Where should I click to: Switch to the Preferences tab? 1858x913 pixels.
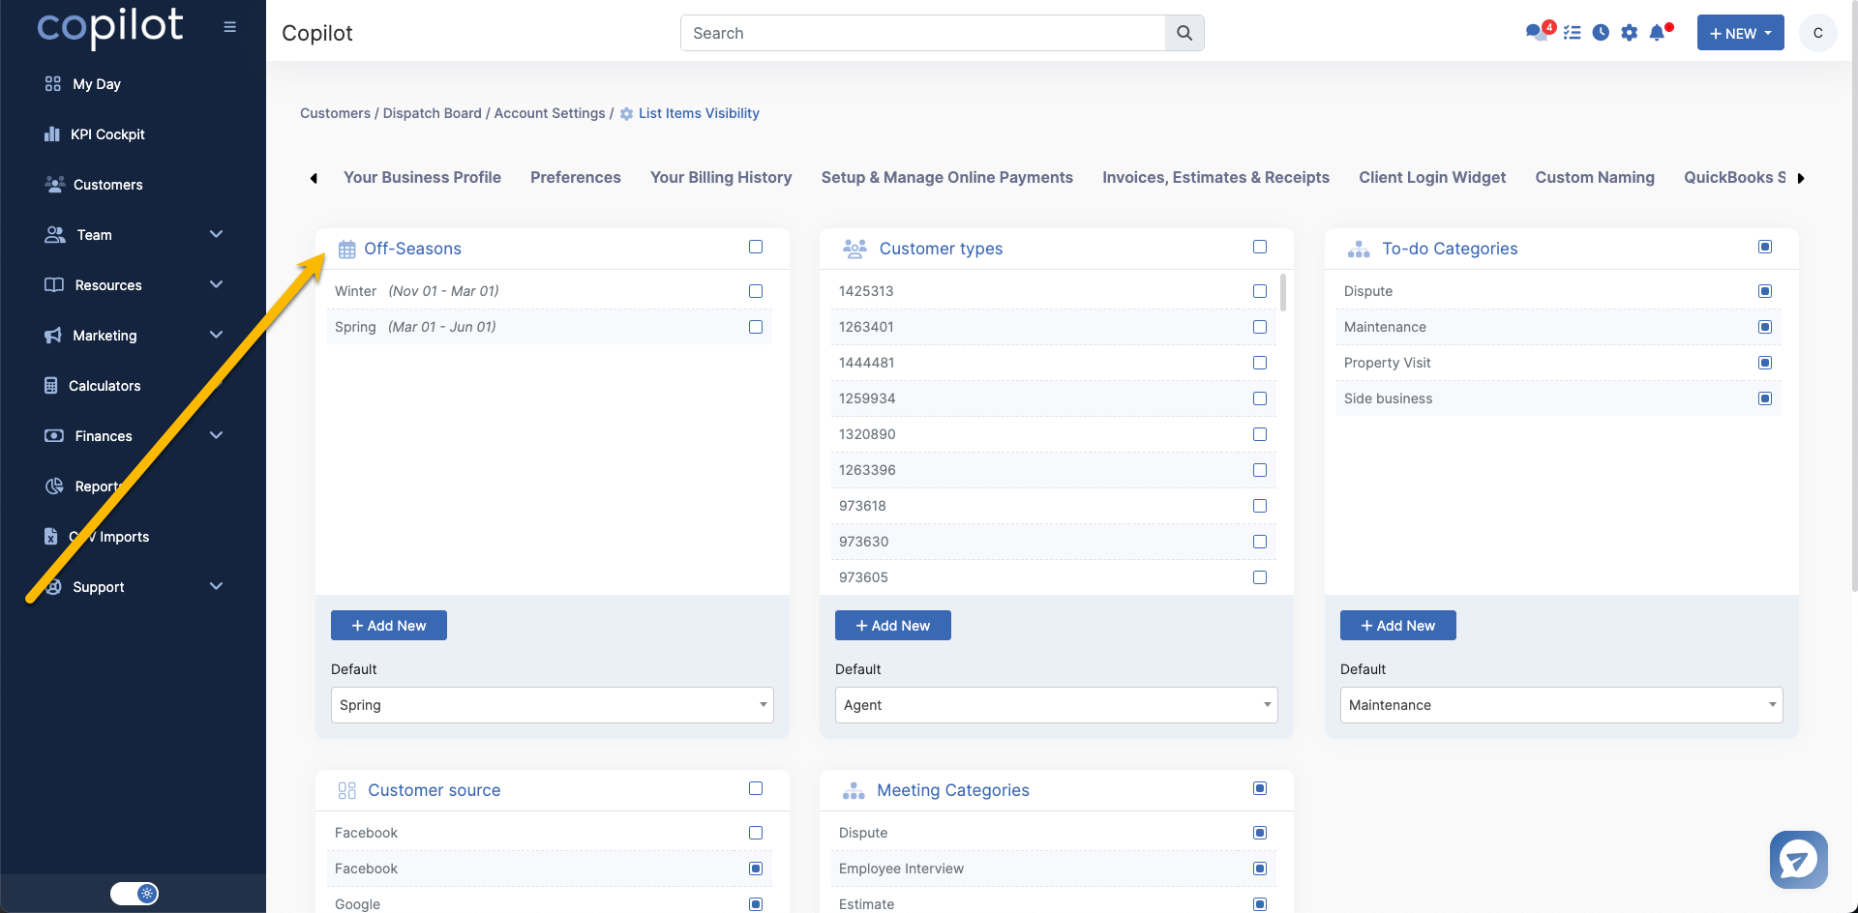point(576,177)
